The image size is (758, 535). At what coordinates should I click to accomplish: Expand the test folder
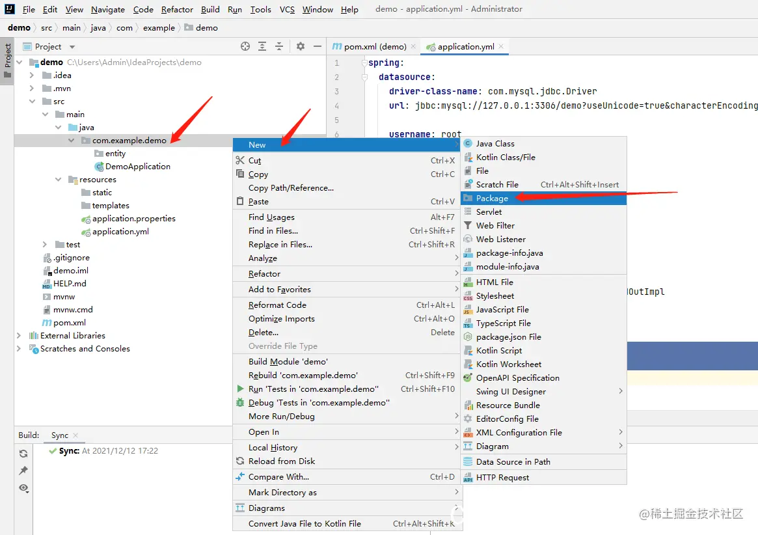tap(45, 245)
